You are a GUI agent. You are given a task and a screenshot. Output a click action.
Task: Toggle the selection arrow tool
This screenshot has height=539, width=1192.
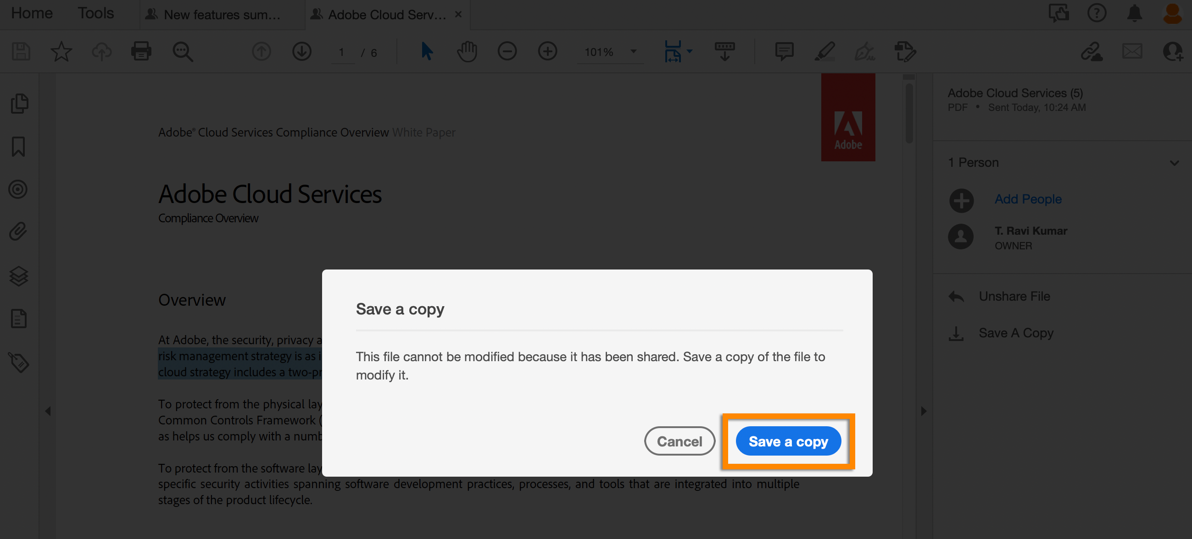coord(427,51)
